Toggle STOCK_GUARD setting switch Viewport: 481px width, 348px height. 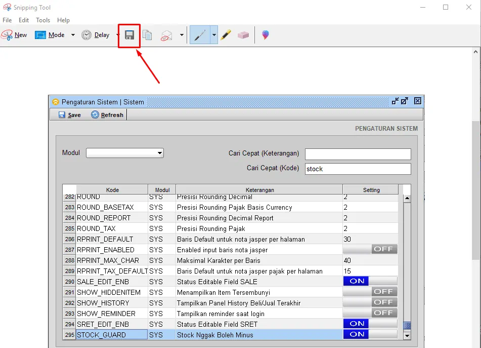370,334
